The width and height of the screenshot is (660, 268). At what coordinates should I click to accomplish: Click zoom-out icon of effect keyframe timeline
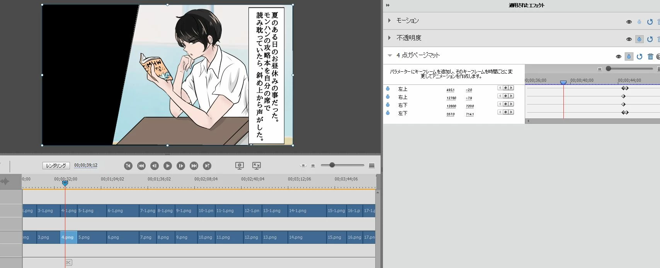(x=600, y=69)
